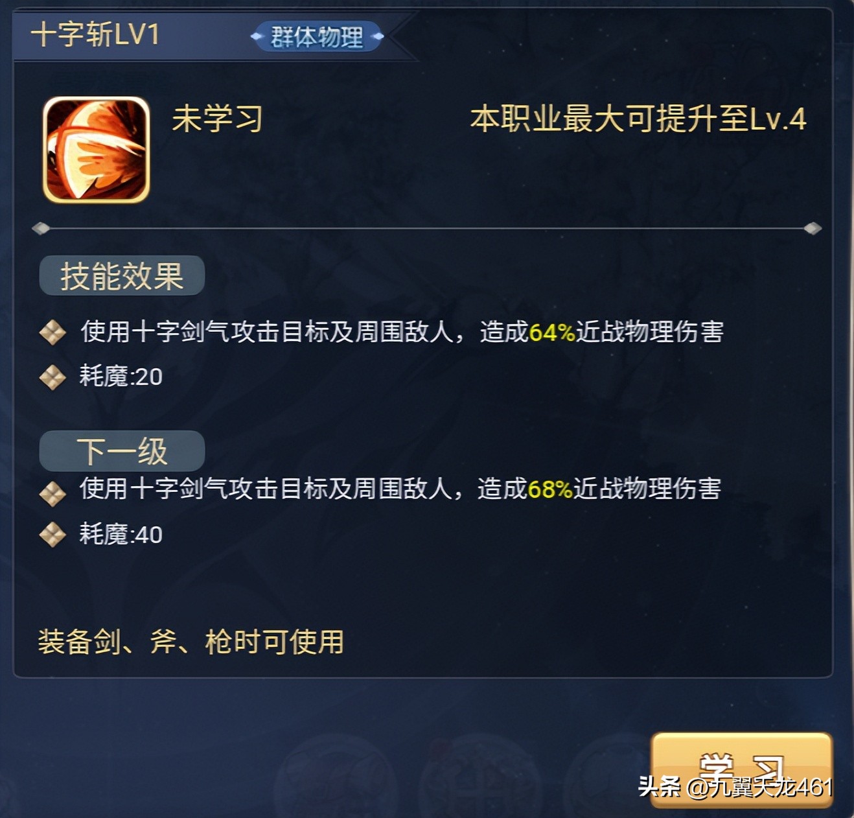Click the diamond bullet beside 耗魔:40
The height and width of the screenshot is (818, 854).
click(x=52, y=535)
